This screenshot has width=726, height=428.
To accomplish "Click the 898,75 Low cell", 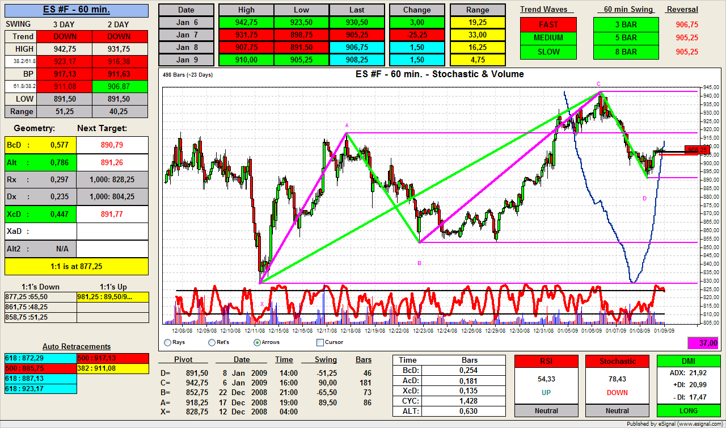I will (301, 35).
